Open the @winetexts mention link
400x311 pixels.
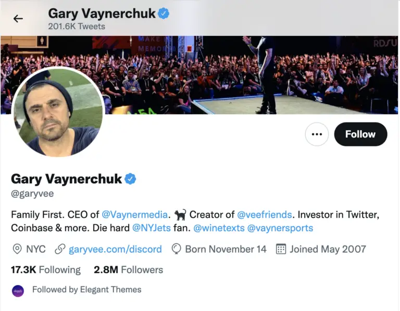point(219,228)
